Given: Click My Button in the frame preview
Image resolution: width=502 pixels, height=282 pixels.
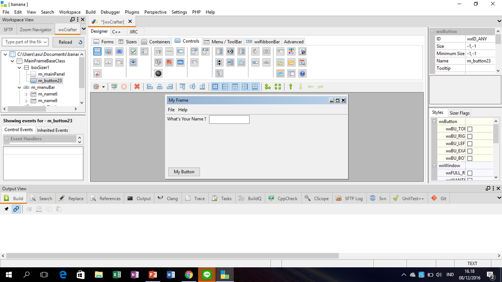Looking at the screenshot, I should tap(184, 172).
